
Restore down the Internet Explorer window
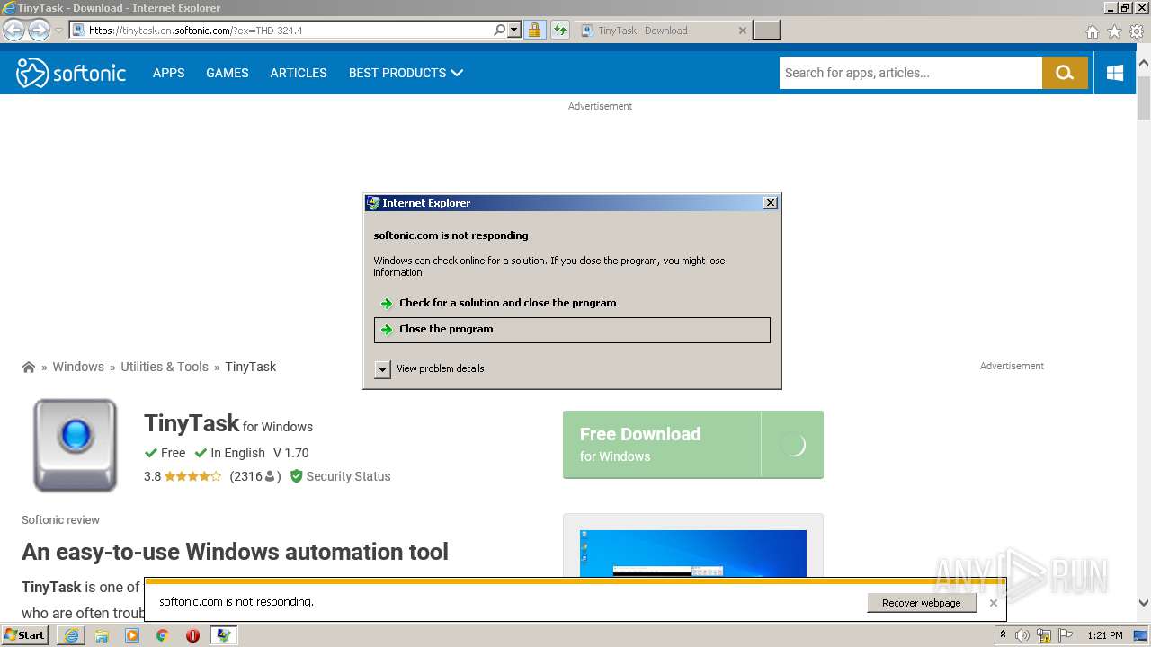tap(1125, 8)
